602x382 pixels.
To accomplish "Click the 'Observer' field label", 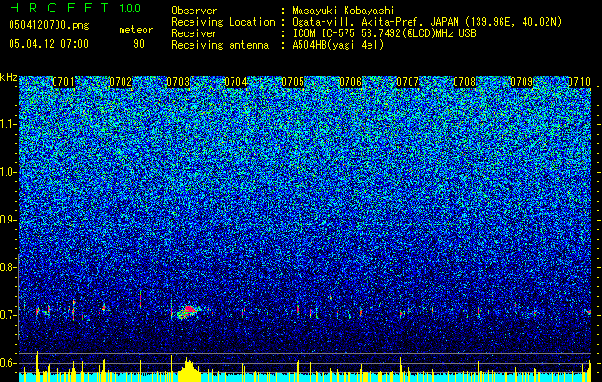I will (194, 11).
